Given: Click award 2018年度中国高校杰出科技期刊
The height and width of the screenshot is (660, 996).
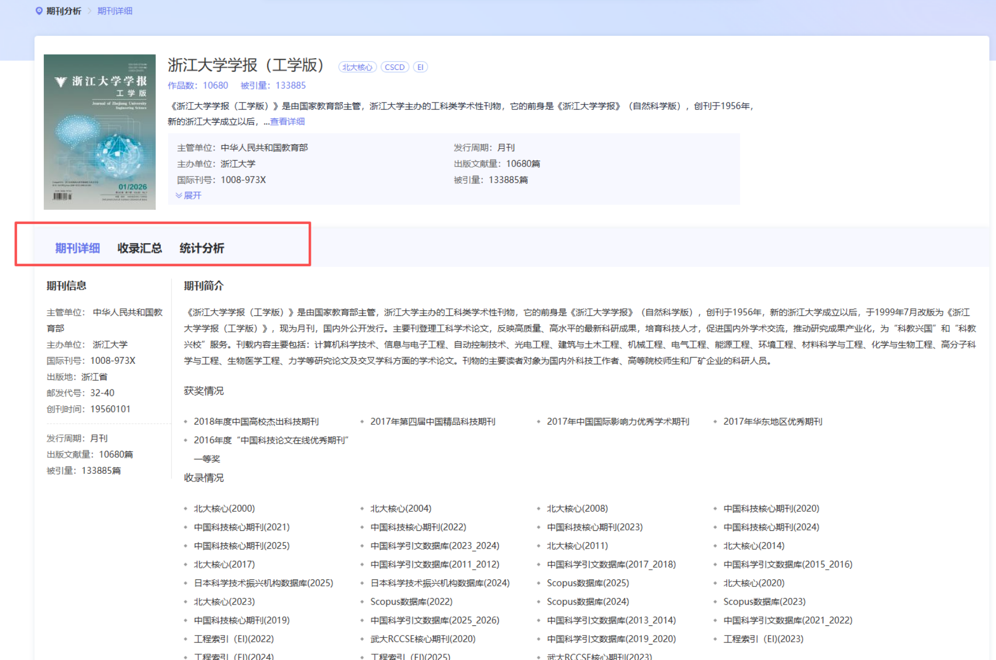Looking at the screenshot, I should click(x=256, y=422).
